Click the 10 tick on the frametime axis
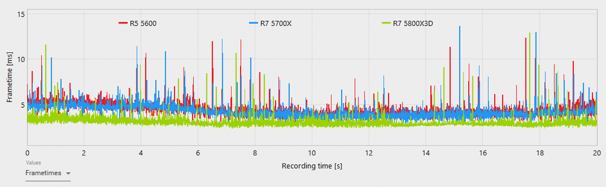606x187 pixels. (21, 59)
